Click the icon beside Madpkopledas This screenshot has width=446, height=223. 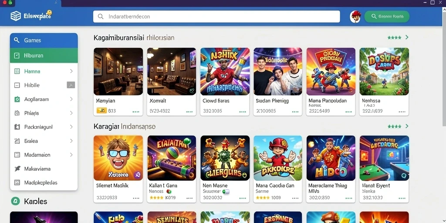click(17, 182)
